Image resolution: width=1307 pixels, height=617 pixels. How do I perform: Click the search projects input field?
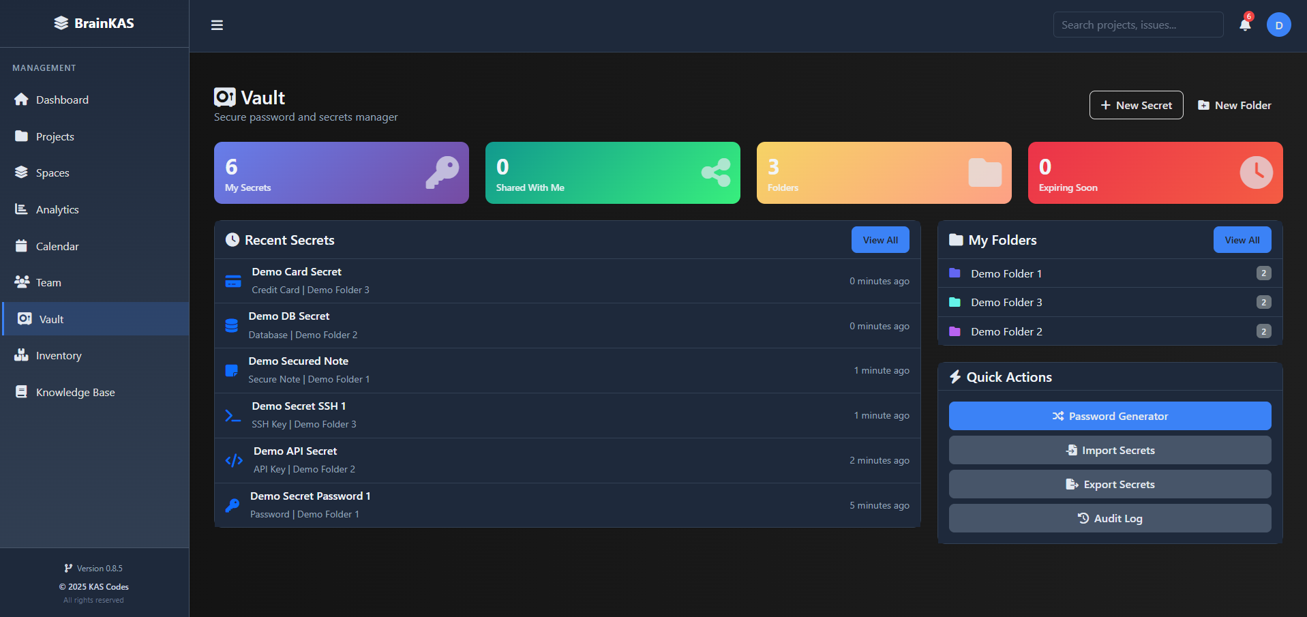1137,25
